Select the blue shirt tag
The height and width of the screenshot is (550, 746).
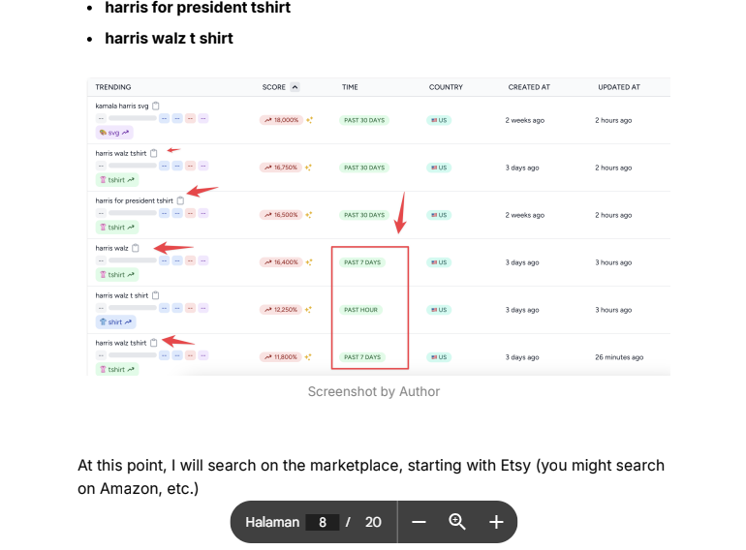(x=115, y=322)
